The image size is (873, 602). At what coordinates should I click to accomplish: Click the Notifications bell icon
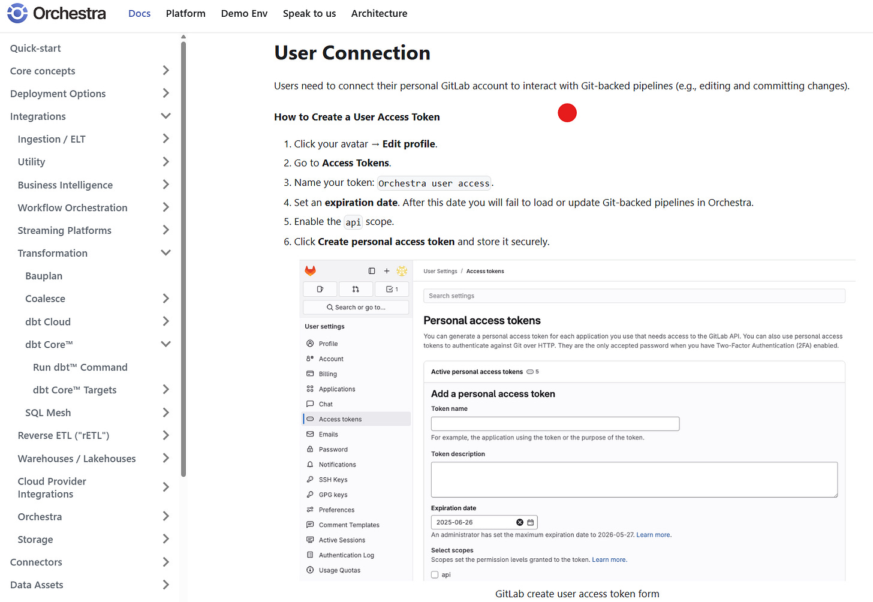[x=310, y=464]
